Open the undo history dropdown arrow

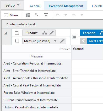click(66, 15)
